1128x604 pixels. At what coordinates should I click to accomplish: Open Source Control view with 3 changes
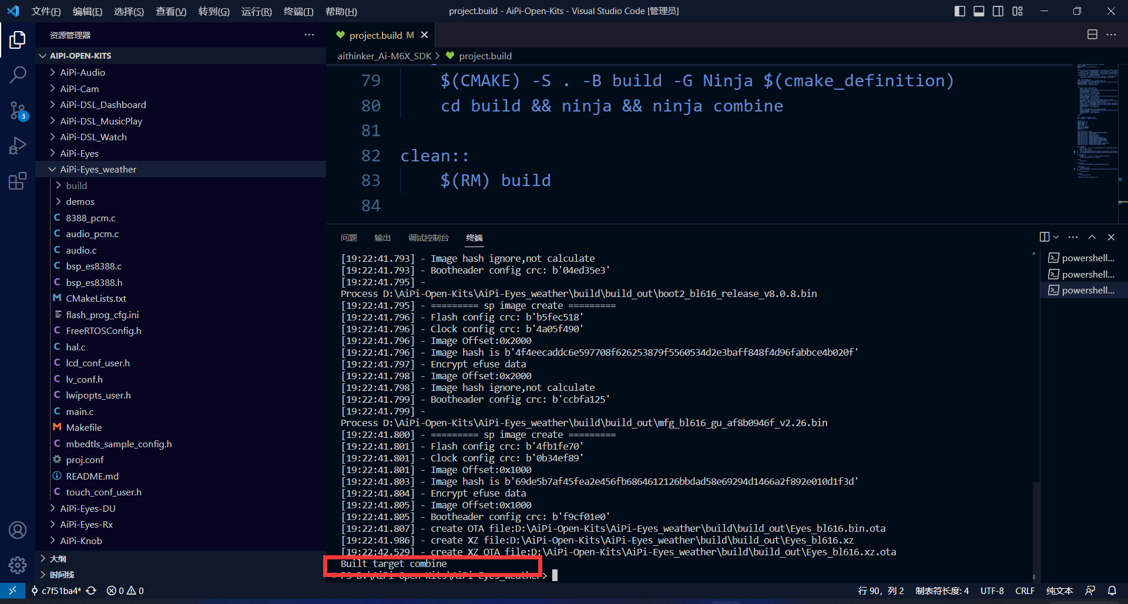pos(18,110)
